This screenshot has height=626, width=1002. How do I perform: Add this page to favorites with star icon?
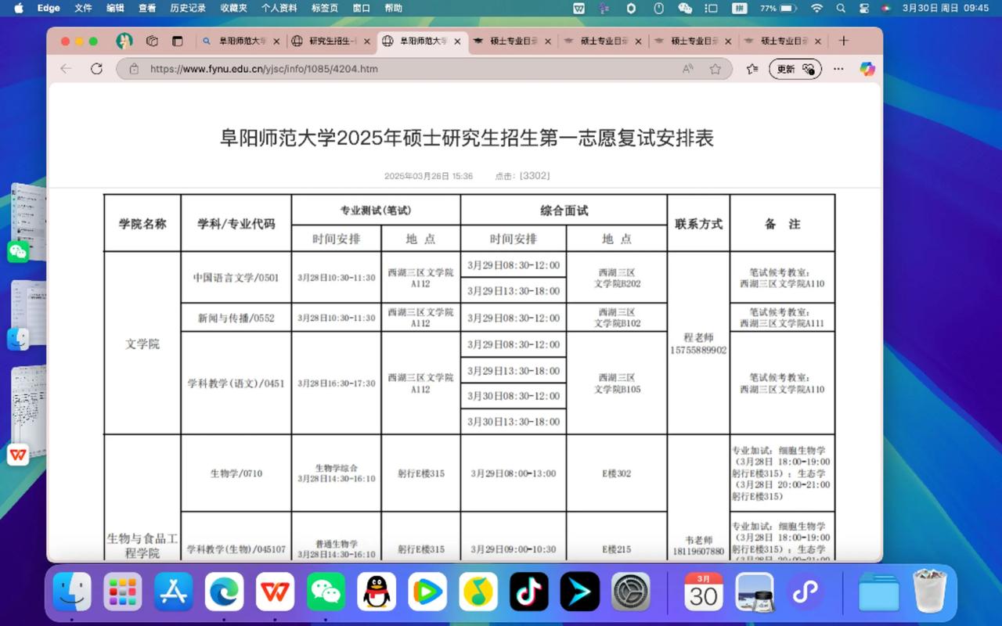pos(714,69)
